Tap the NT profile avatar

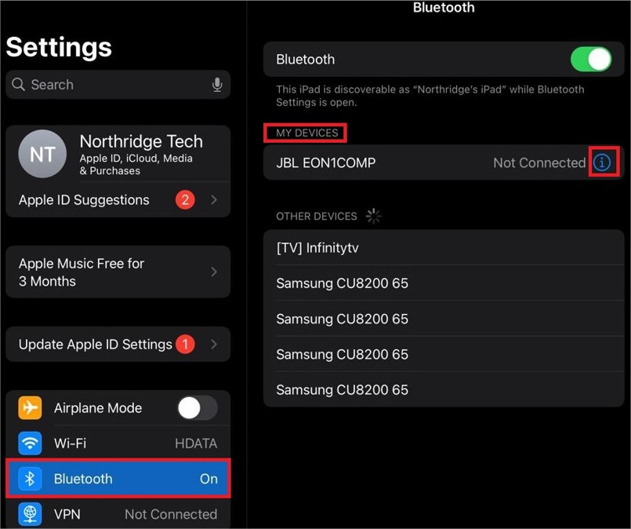point(42,154)
